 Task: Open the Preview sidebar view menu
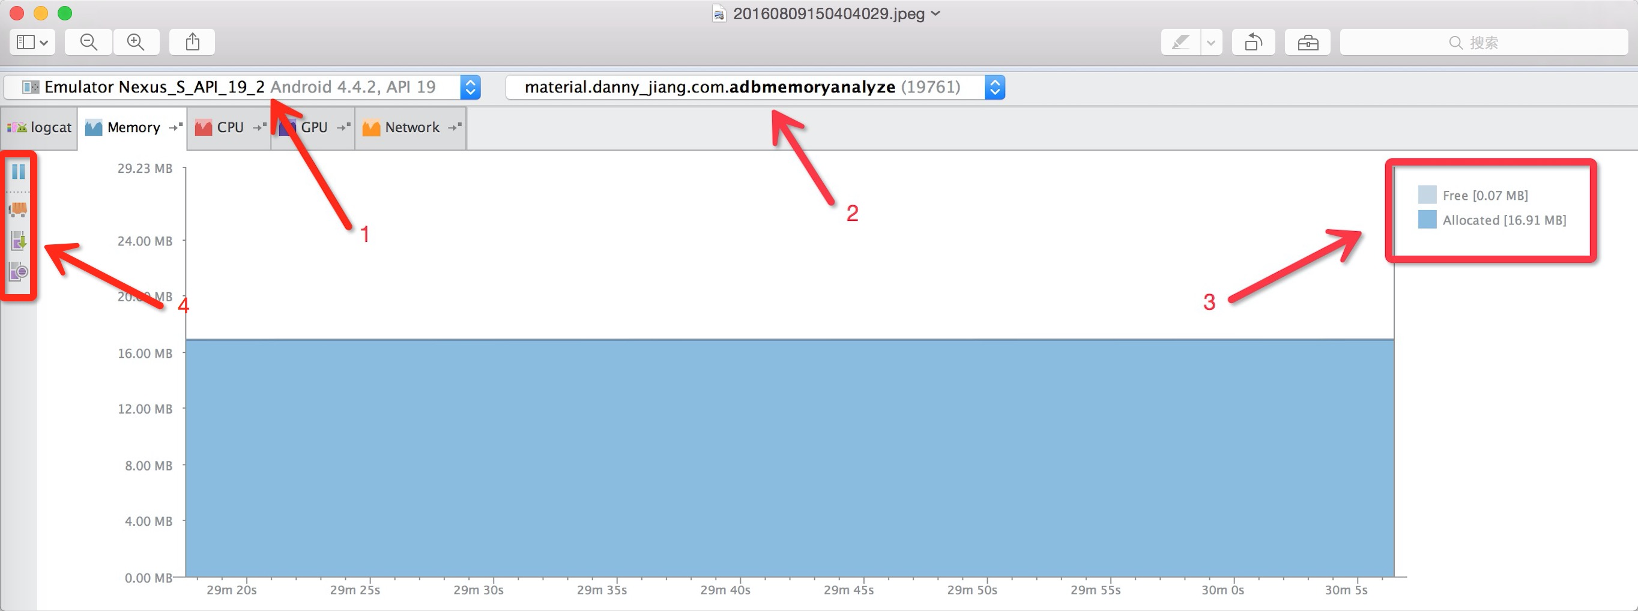(x=32, y=43)
